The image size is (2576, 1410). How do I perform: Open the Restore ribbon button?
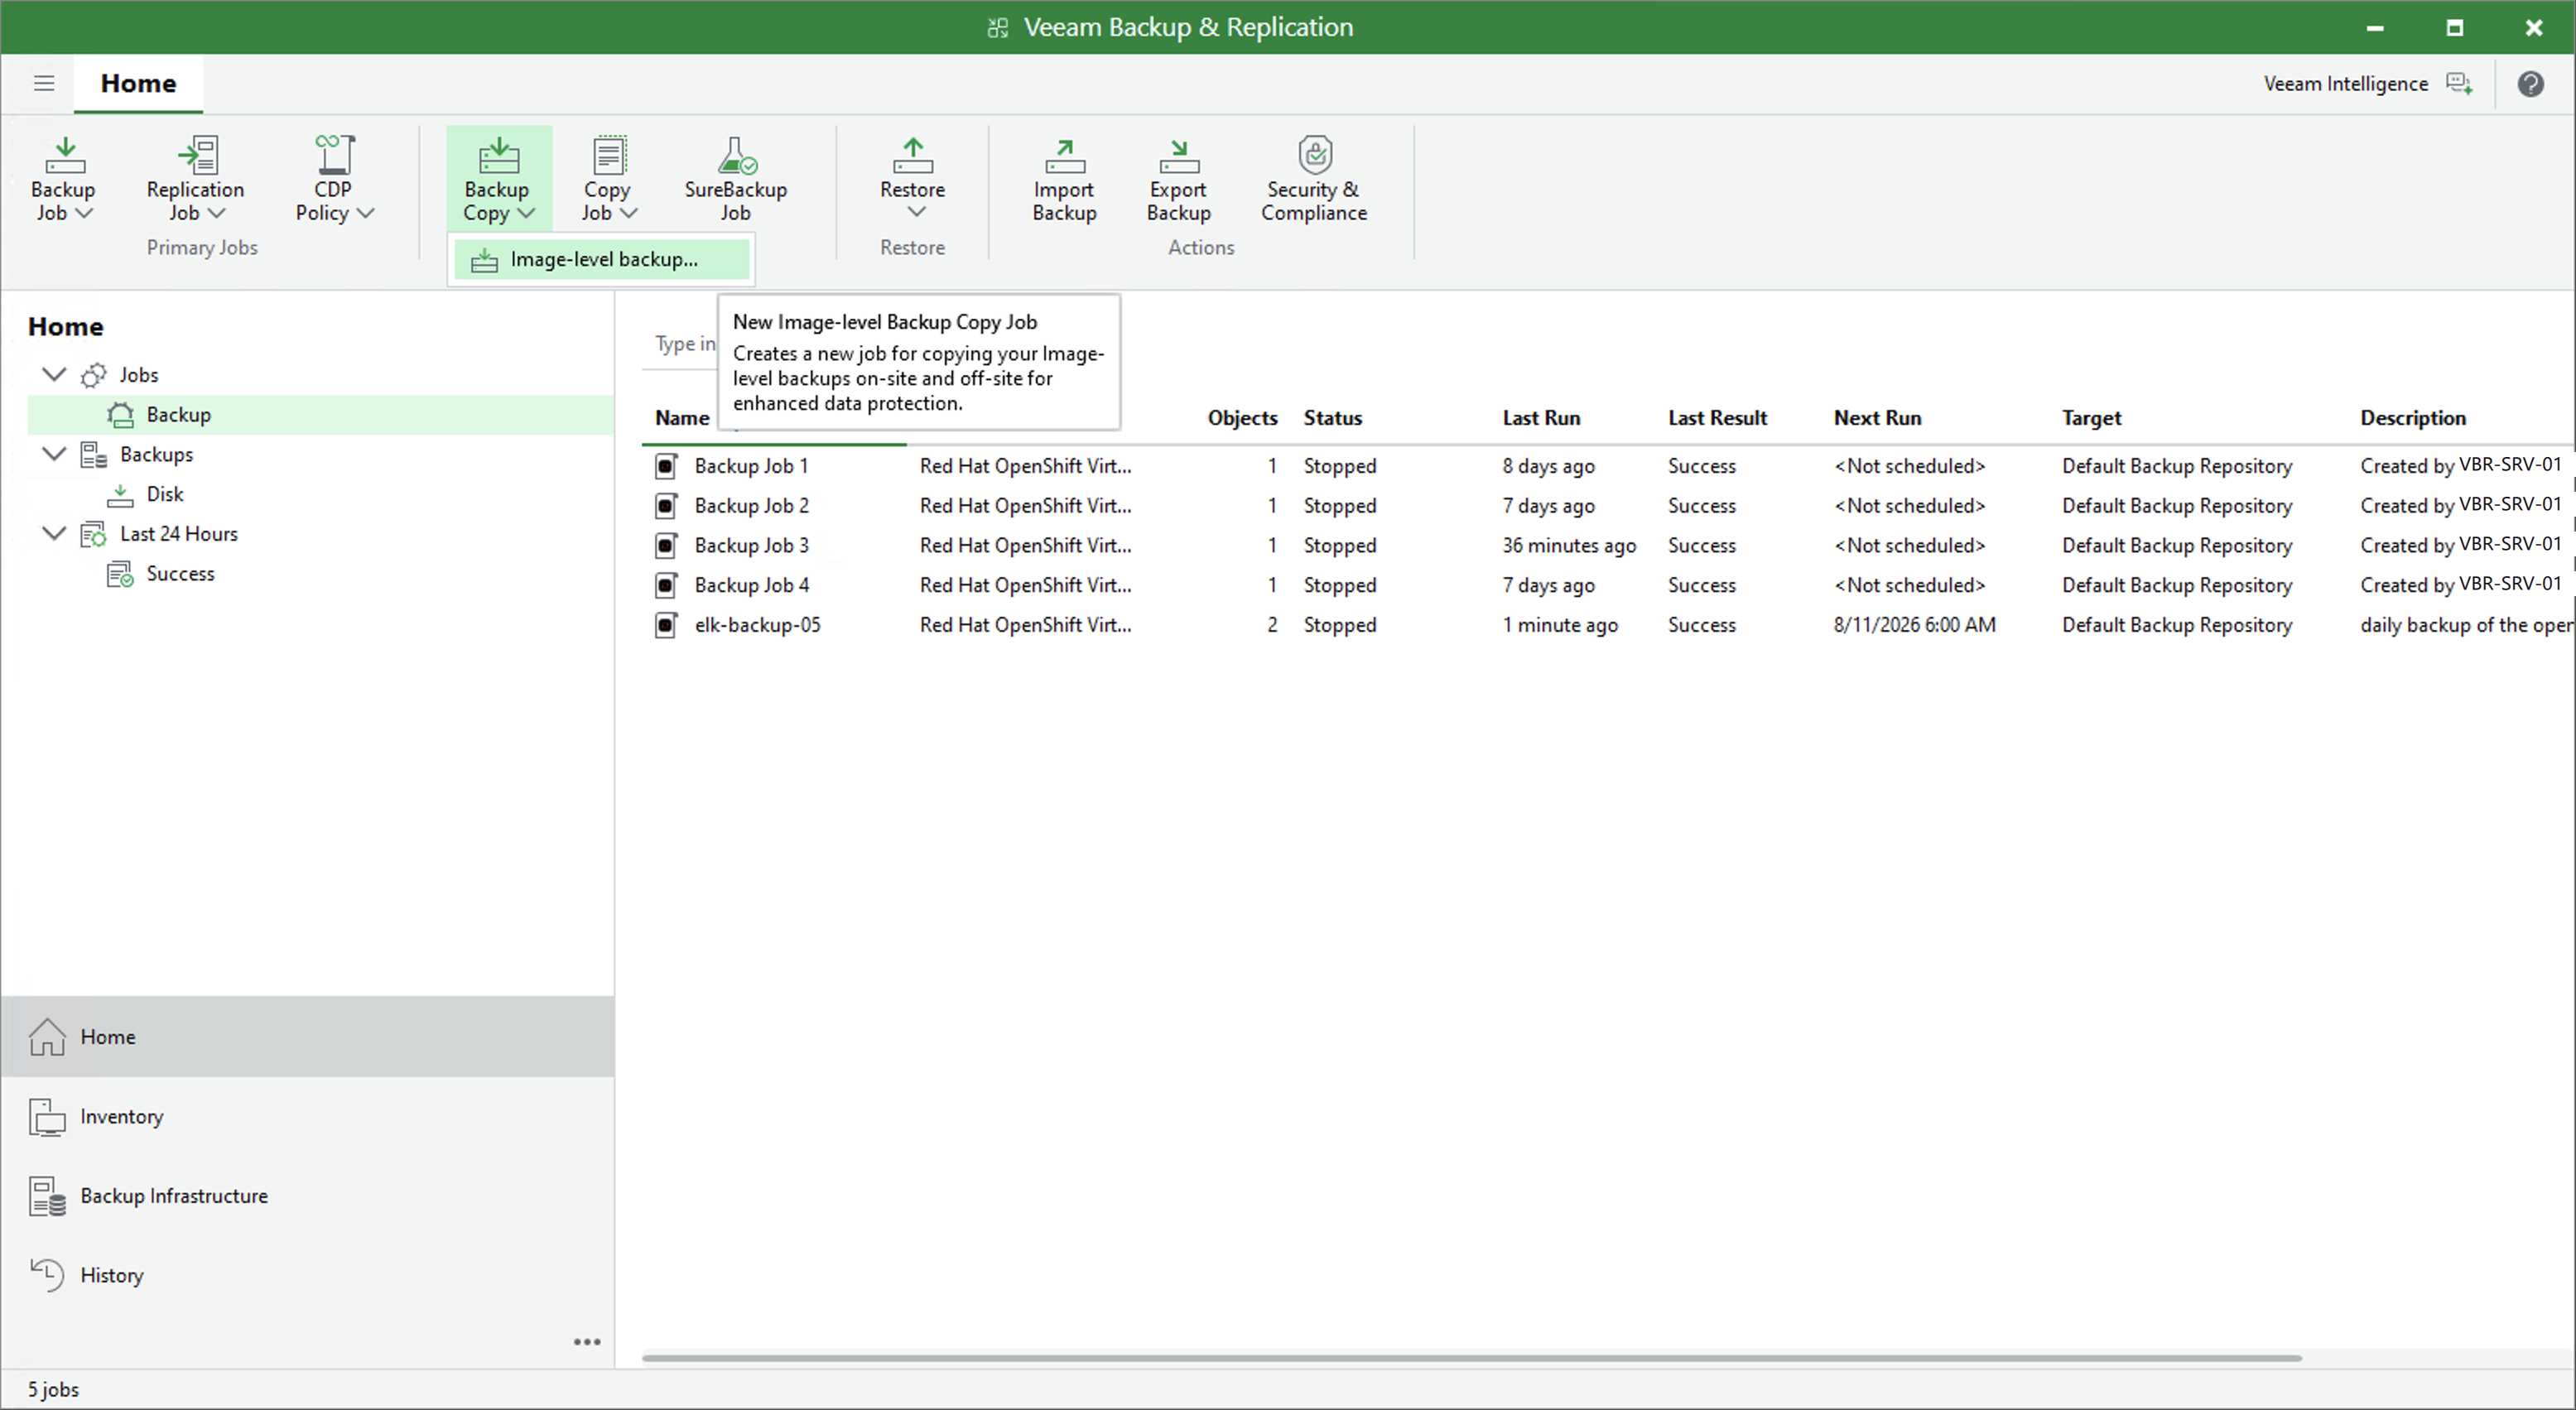coord(912,178)
